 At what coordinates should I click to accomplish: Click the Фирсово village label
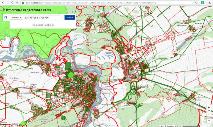(128, 105)
